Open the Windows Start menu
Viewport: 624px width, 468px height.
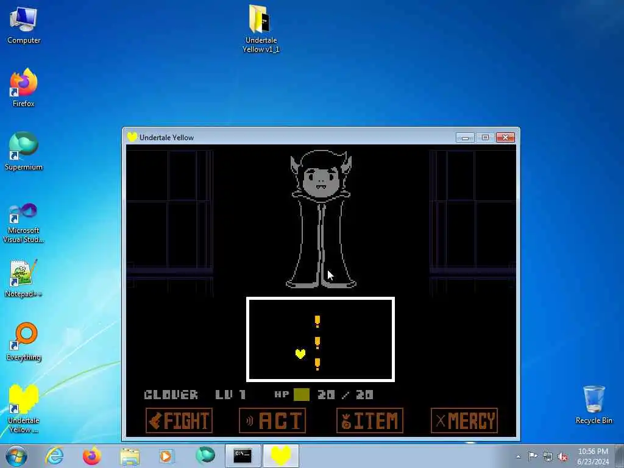click(x=16, y=456)
